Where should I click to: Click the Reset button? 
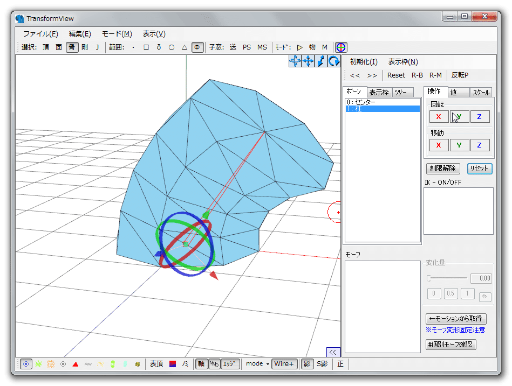pyautogui.click(x=396, y=75)
